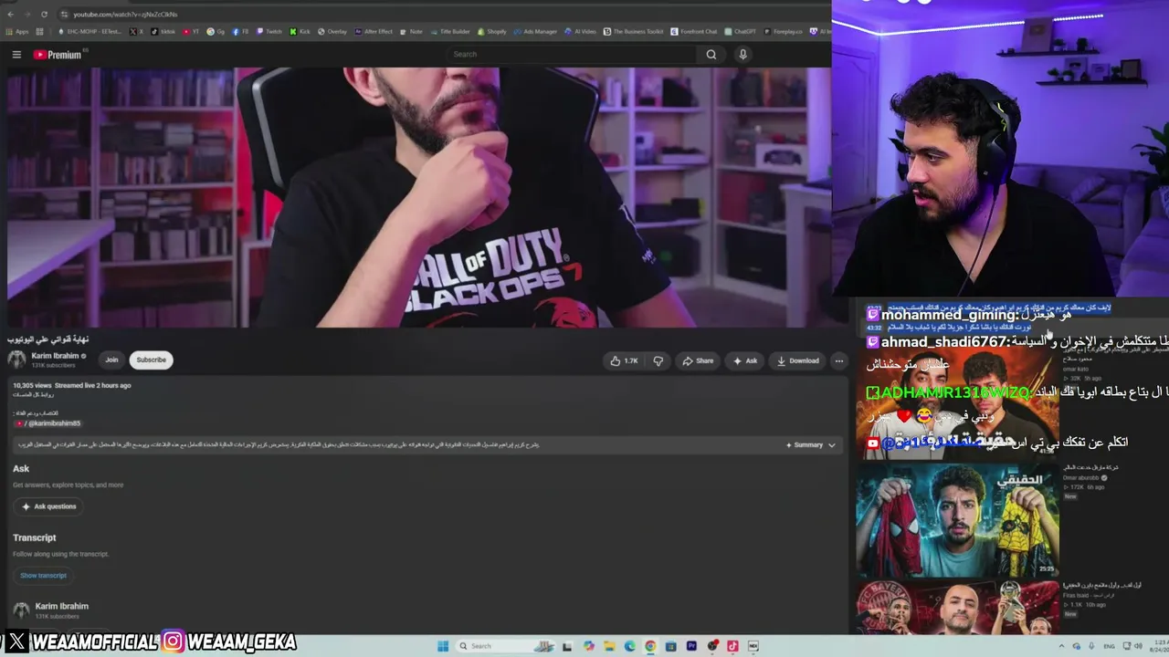Switch to Google Chrome on the taskbar
Screen dimensions: 1169x657
coord(650,646)
